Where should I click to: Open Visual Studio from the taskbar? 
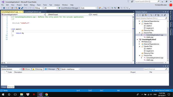tap(40, 94)
